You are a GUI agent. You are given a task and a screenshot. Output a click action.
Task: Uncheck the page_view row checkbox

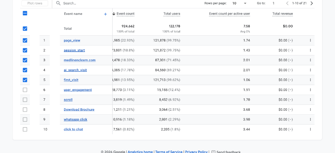point(25,40)
